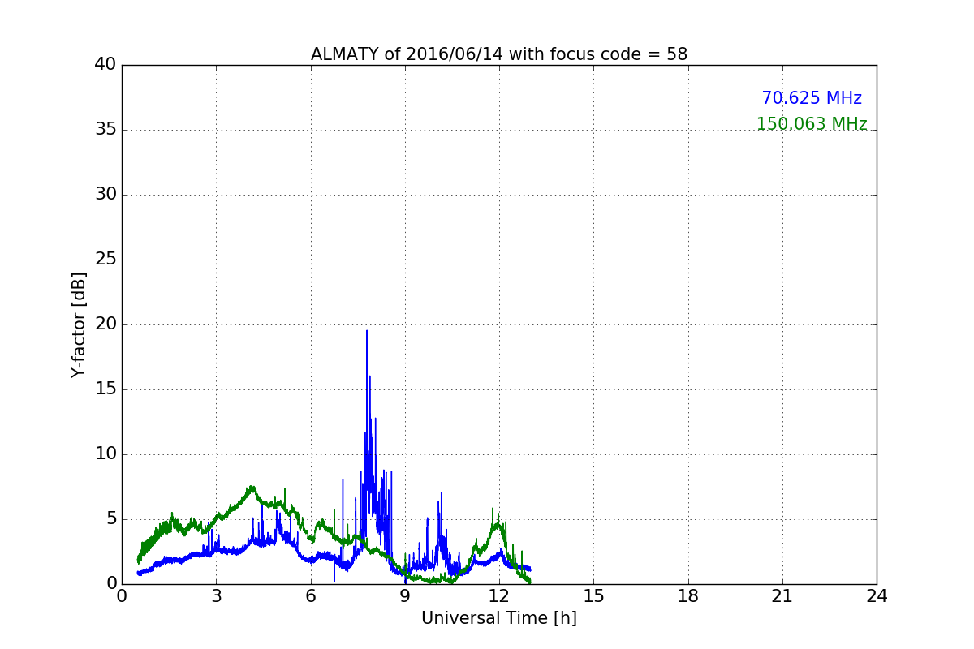Click the x-axis tick label 12

pyautogui.click(x=499, y=596)
